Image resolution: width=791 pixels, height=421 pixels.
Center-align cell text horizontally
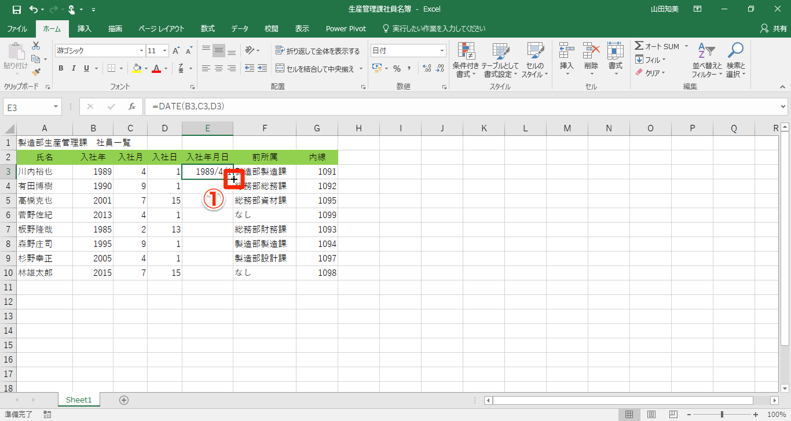[219, 68]
